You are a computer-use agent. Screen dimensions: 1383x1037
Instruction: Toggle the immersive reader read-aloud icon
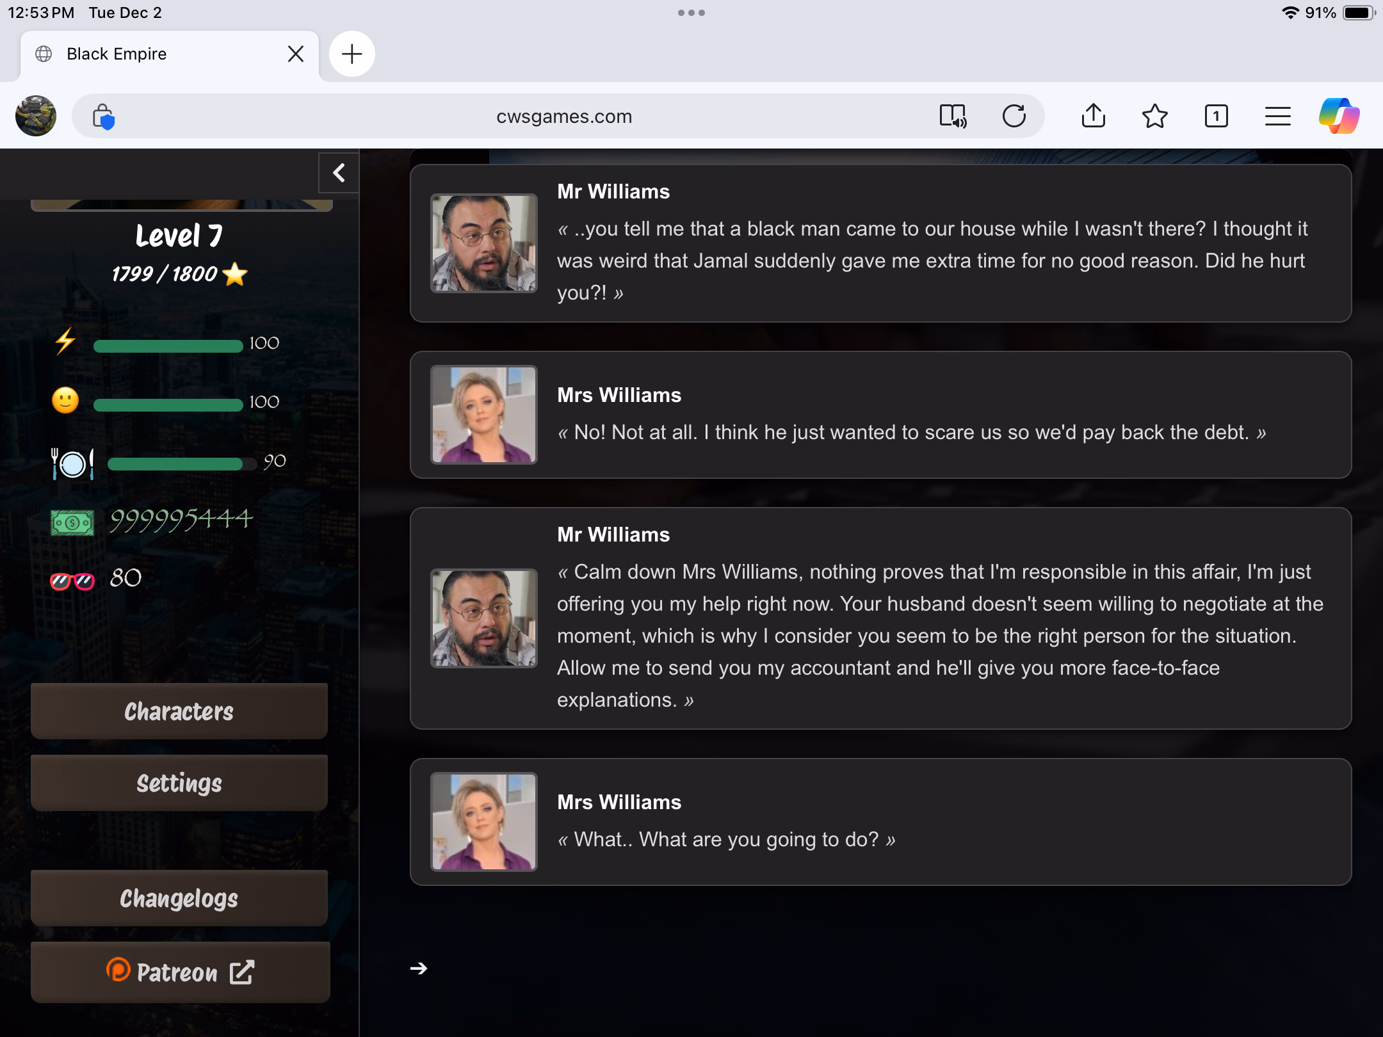click(953, 117)
